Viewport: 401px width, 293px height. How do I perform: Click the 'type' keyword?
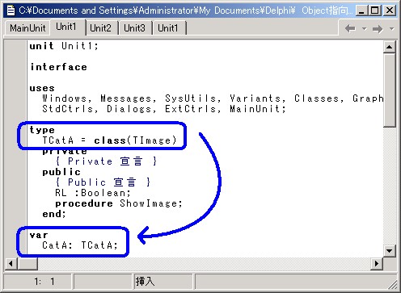pyautogui.click(x=42, y=130)
